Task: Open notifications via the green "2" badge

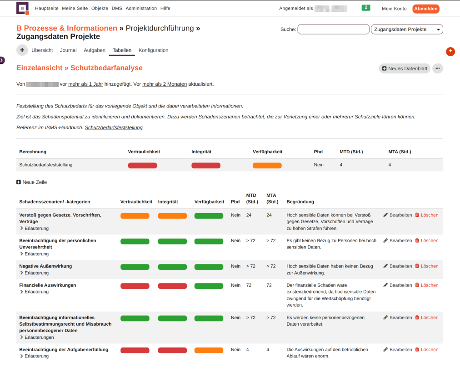Action: click(366, 8)
